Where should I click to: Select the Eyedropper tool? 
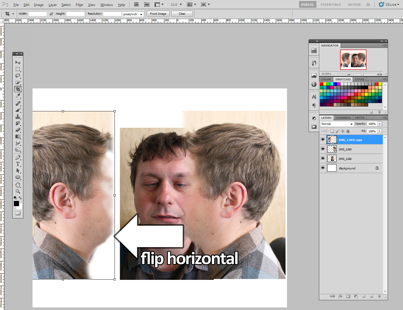point(18,96)
